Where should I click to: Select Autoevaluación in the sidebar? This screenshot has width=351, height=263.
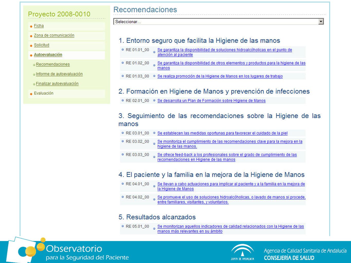(x=48, y=55)
